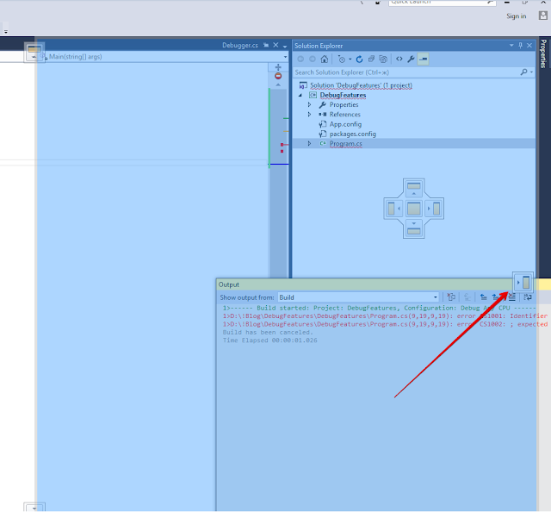Image resolution: width=551 pixels, height=512 pixels.
Task: Expand the Program.cs node arrow
Action: 309,144
